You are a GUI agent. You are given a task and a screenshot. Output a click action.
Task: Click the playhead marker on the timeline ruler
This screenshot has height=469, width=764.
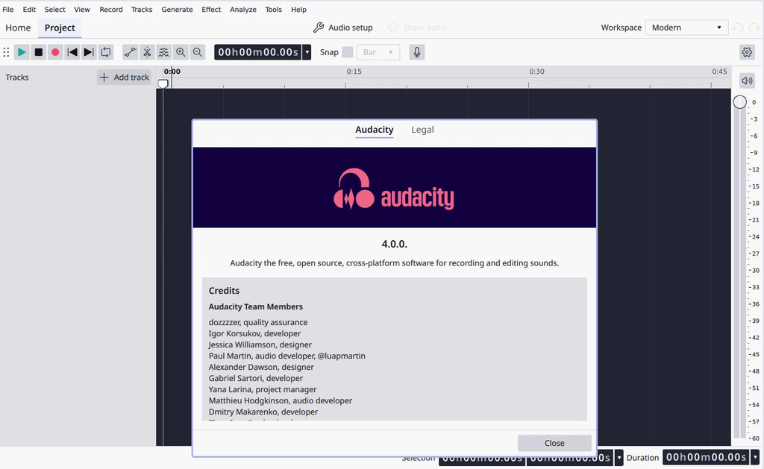[163, 84]
